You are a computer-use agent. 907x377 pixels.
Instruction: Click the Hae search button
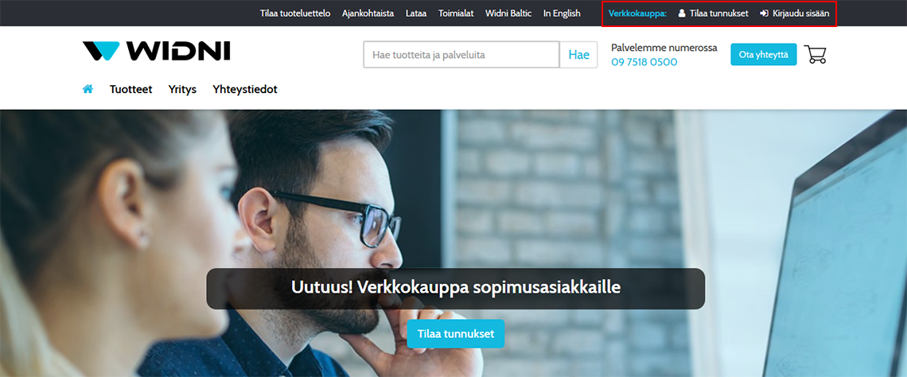[578, 55]
